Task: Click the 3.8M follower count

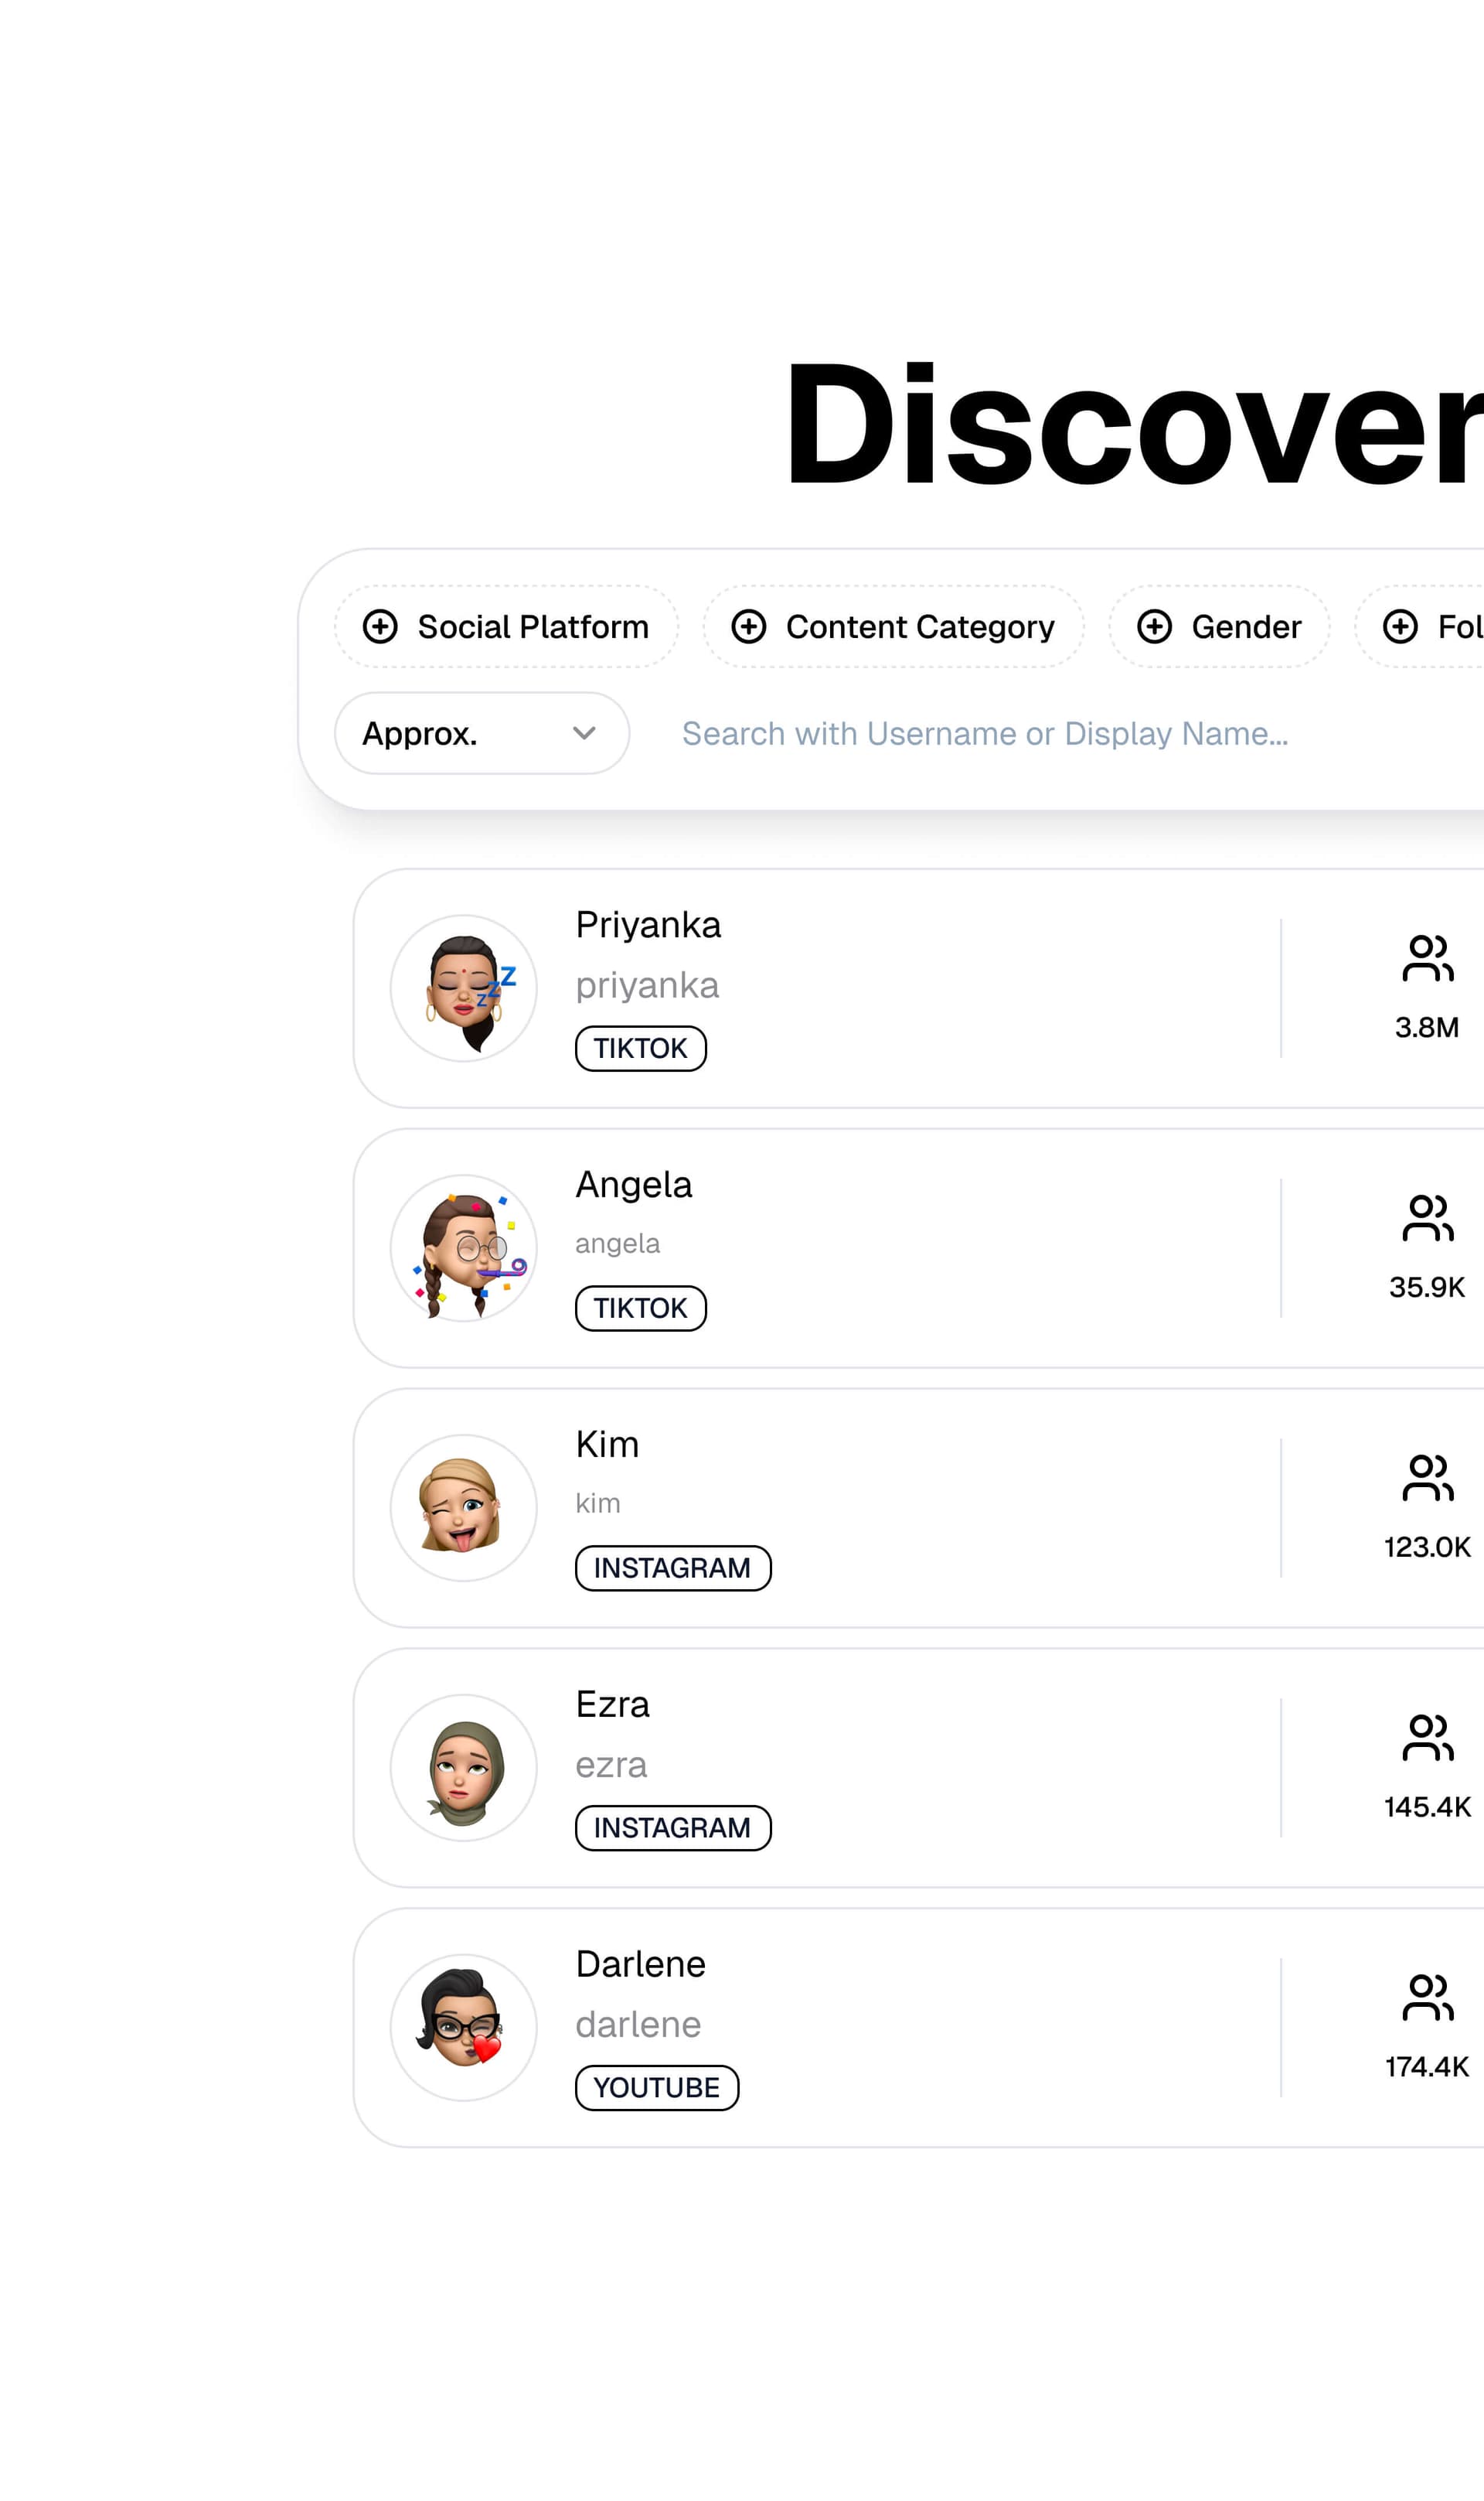Action: click(1427, 1028)
